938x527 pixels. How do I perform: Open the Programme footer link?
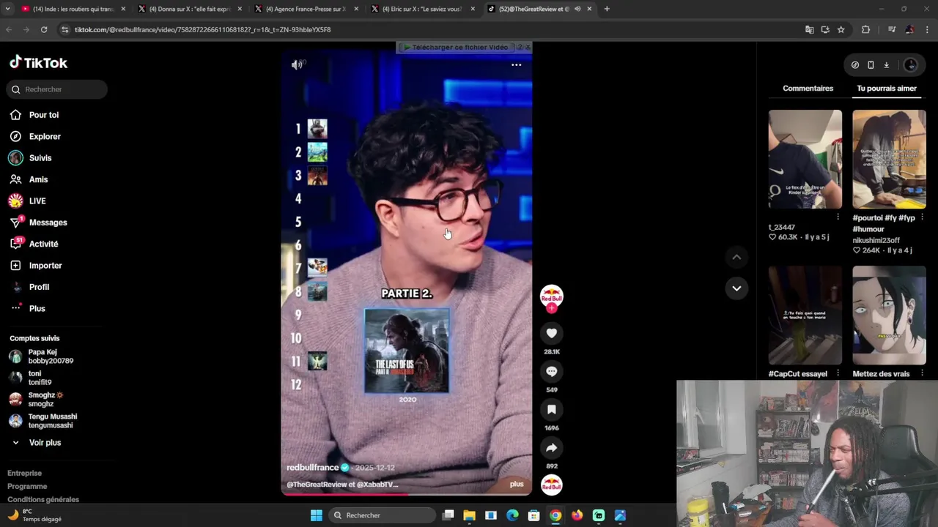tap(27, 487)
